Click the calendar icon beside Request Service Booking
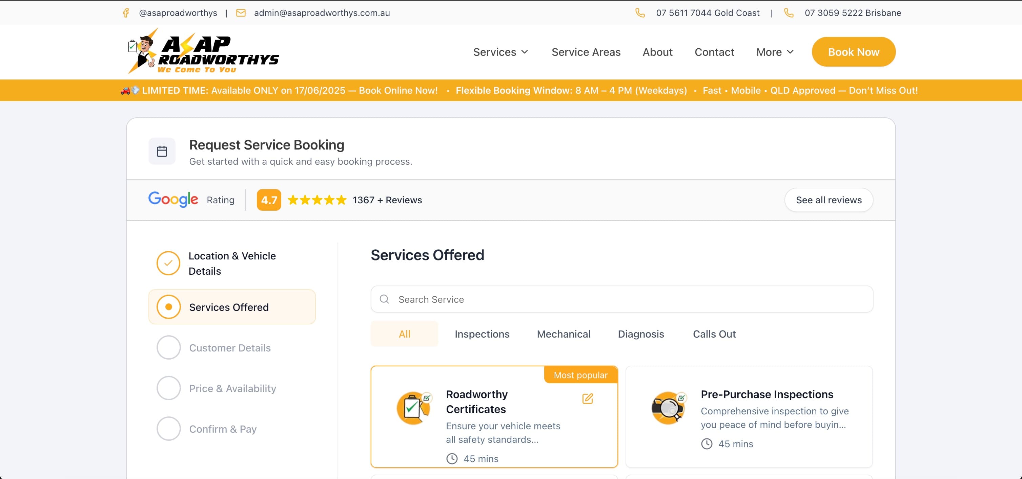Image resolution: width=1022 pixels, height=479 pixels. point(162,151)
